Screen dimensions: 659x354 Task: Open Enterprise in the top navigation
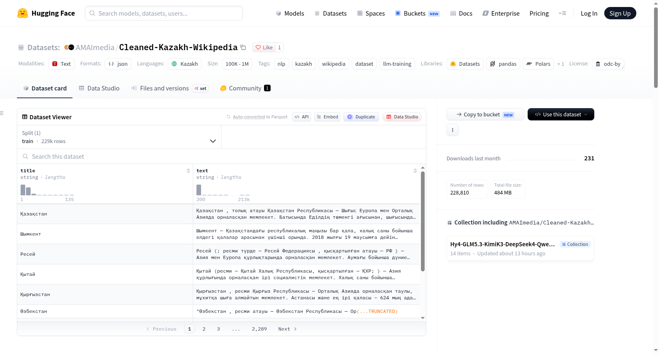coord(501,14)
